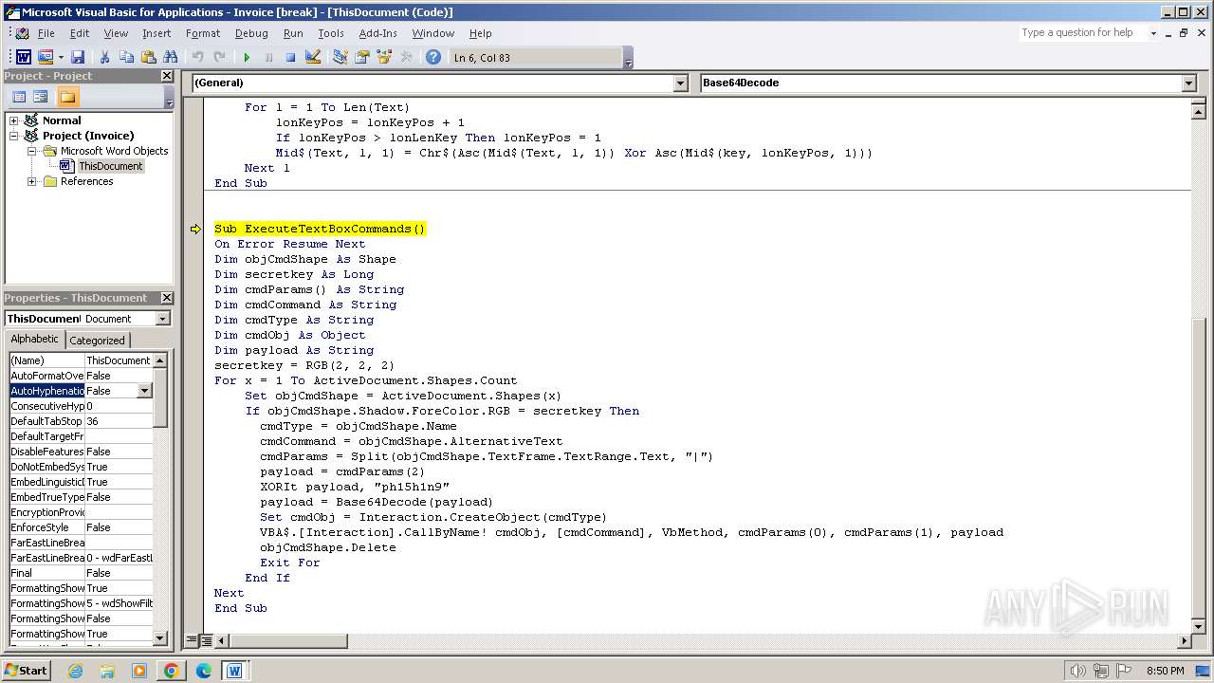Viewport: 1214px width, 683px height.
Task: Select ThisDocument in the project tree
Action: (110, 166)
